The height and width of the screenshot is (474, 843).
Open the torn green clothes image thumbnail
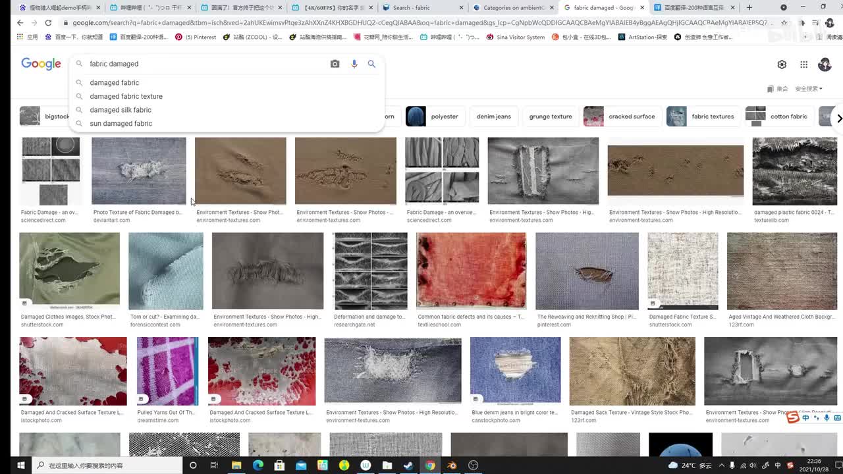click(x=70, y=271)
